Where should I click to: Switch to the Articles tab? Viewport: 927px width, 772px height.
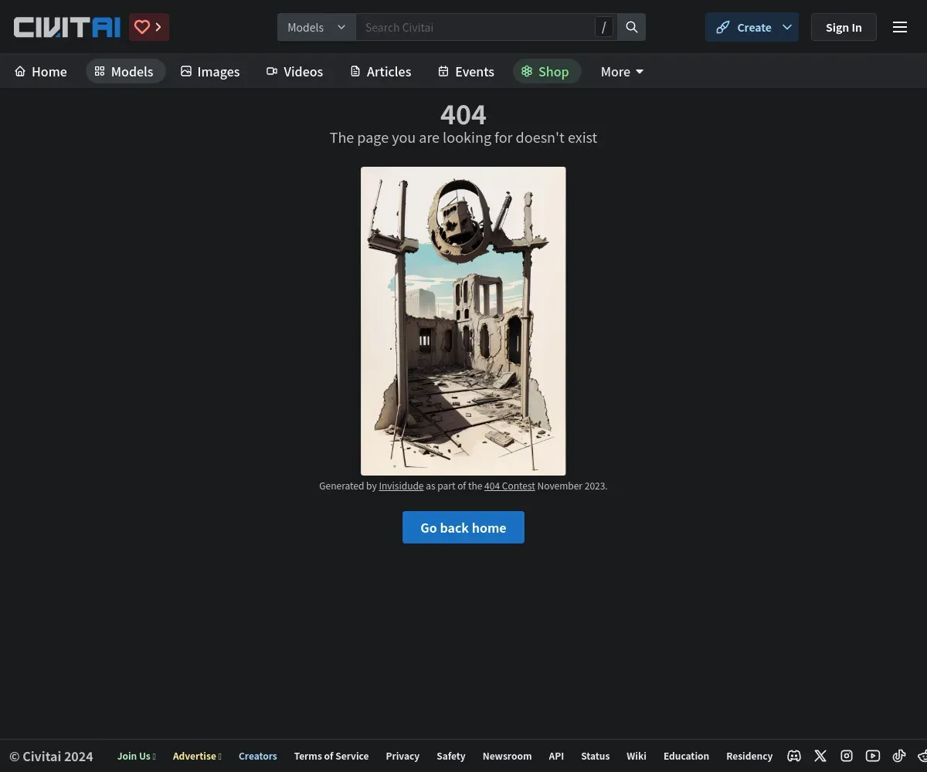[381, 72]
